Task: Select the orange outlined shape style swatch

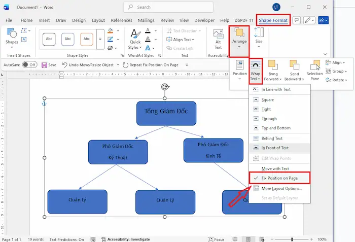Action: click(x=87, y=39)
